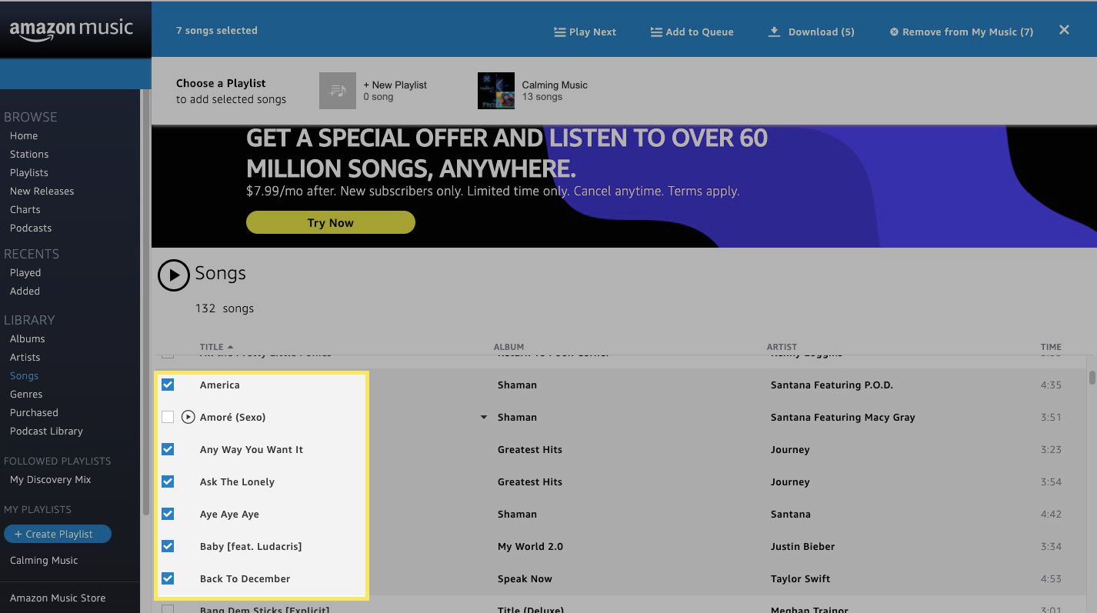This screenshot has height=613, width=1097.
Task: Open Playlists under Browse
Action: coord(29,172)
